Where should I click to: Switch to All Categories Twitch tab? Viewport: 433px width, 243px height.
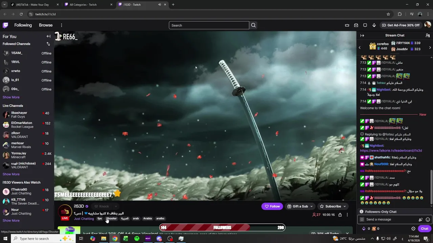tap(89, 5)
